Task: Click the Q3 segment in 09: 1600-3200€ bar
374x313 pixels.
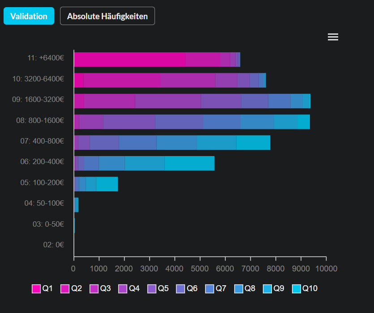Action: click(168, 101)
